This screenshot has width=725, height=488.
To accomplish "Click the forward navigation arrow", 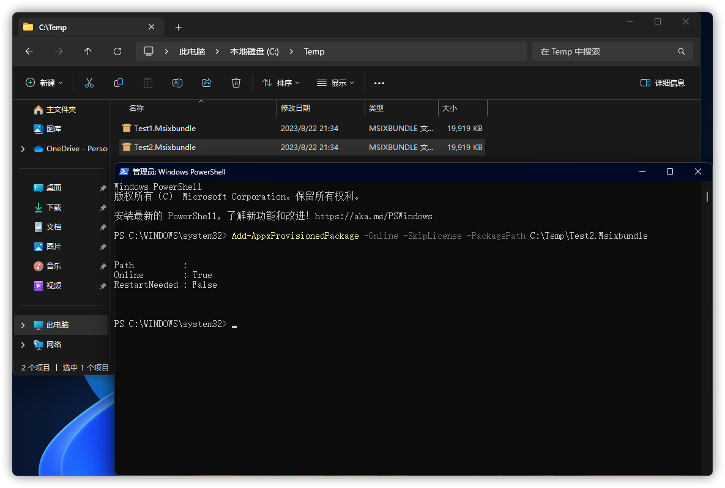I will click(59, 51).
